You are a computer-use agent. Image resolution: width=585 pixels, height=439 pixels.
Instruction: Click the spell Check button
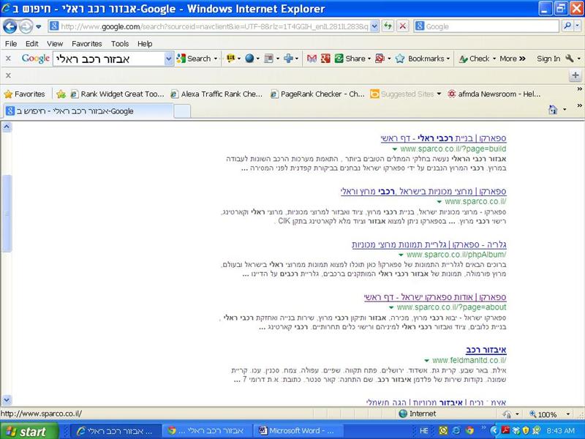[x=475, y=59]
